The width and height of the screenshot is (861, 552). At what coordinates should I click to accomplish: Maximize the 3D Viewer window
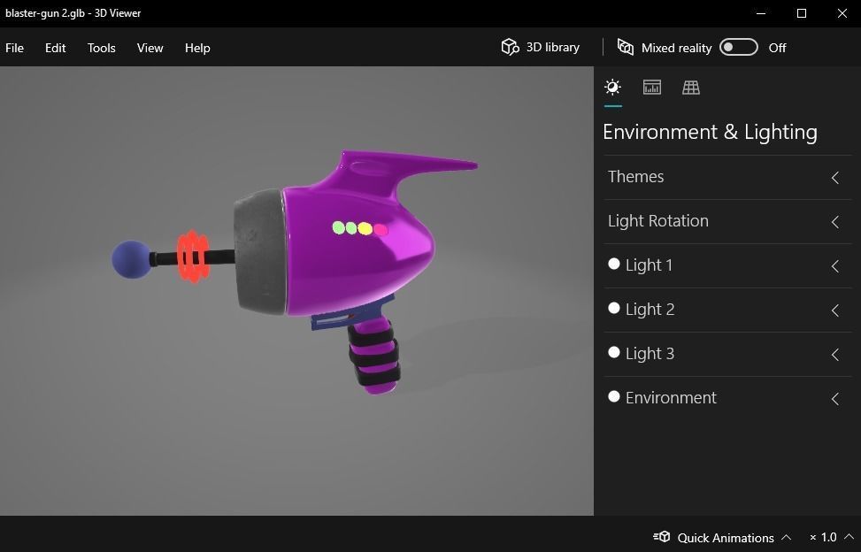point(802,13)
